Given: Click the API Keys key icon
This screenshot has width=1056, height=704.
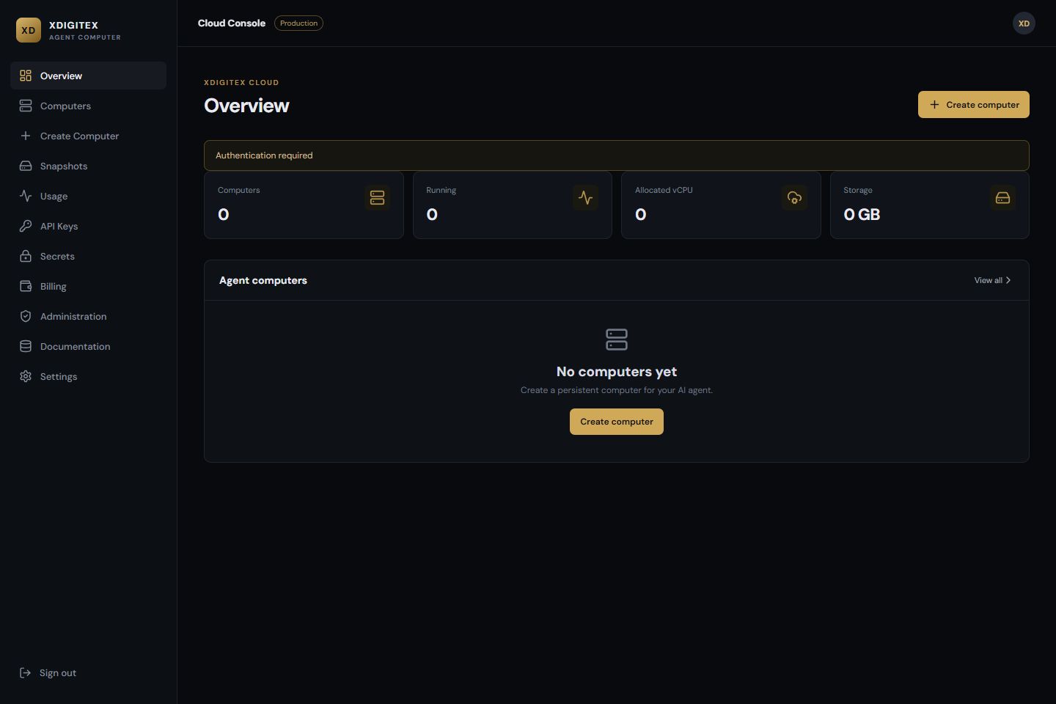Looking at the screenshot, I should [x=26, y=226].
